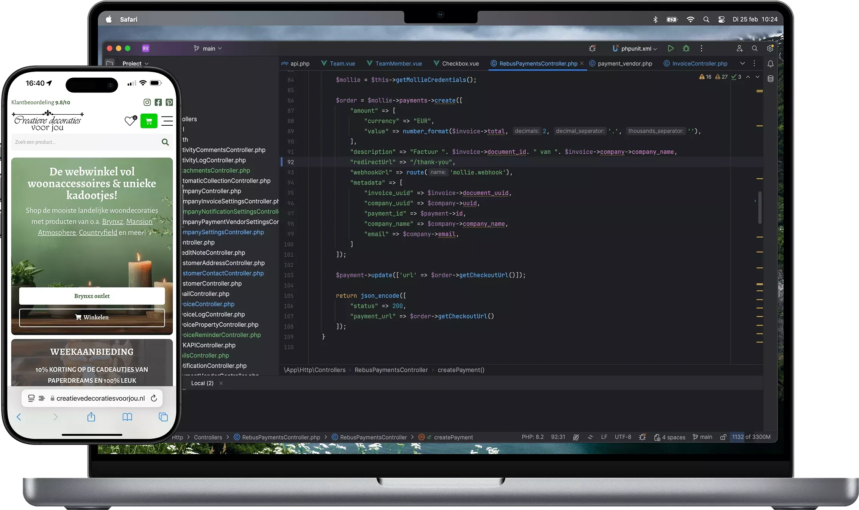
Task: Jump to the previous highlighted problem arrow
Action: click(748, 77)
